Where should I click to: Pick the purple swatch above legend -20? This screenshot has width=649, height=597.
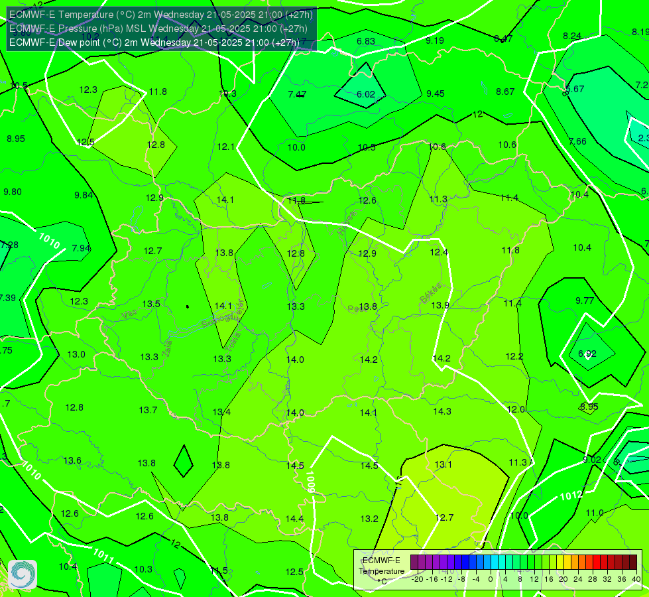[414, 563]
